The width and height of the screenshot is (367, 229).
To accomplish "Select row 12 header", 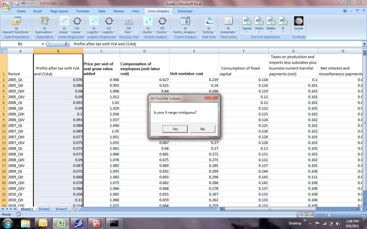I will click(x=4, y=137).
